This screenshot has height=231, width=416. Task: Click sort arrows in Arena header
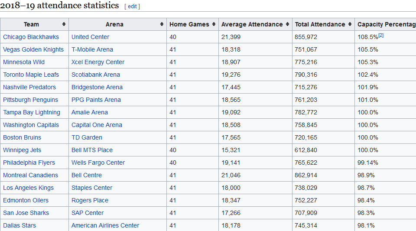pos(162,24)
